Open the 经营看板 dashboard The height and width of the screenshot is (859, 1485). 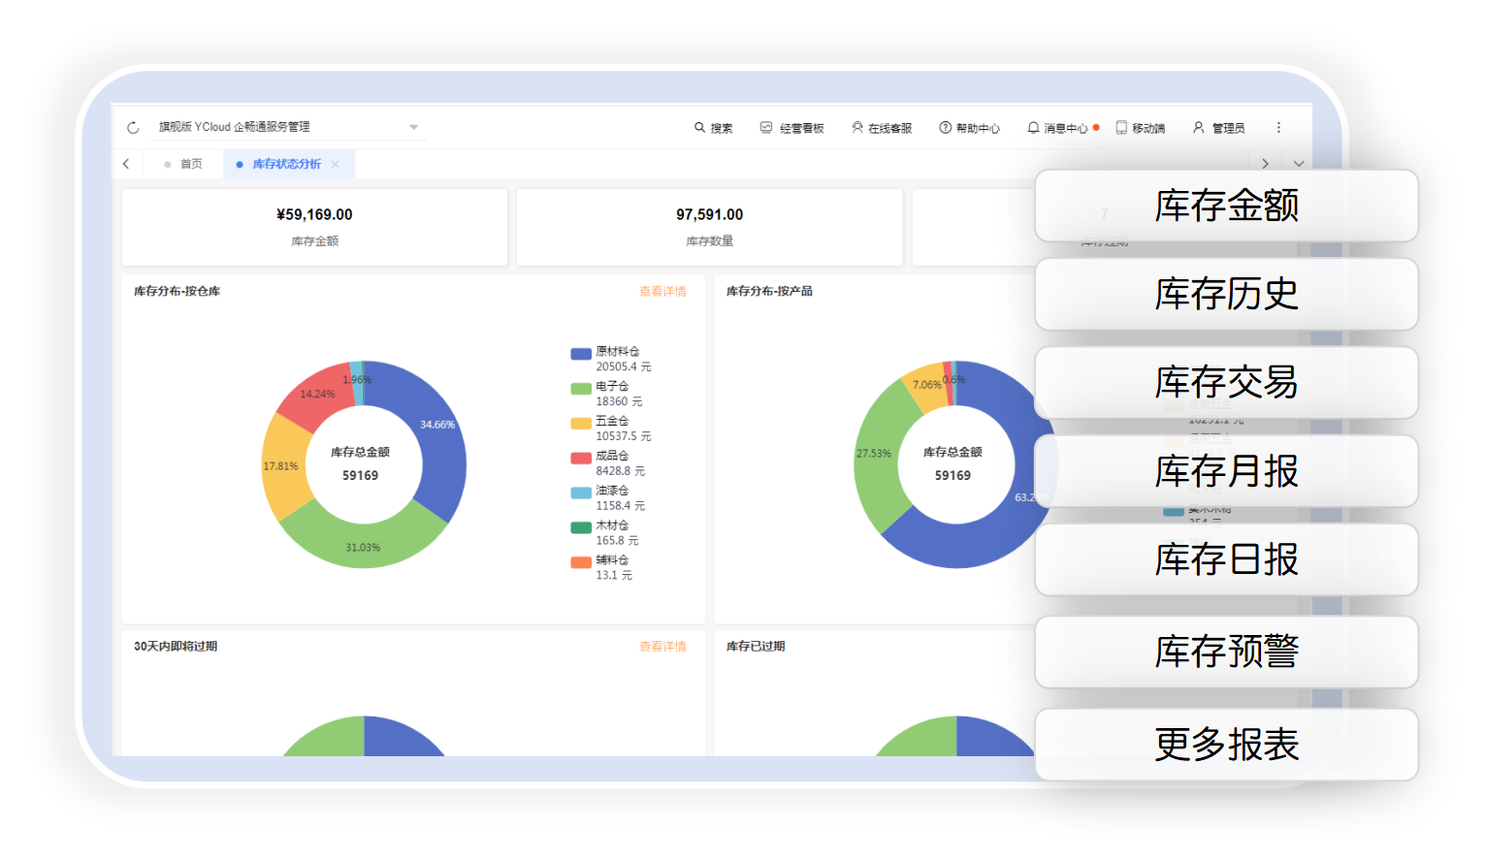pyautogui.click(x=791, y=128)
